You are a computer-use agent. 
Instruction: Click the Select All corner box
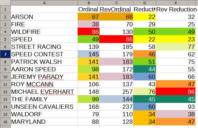click(5, 3)
